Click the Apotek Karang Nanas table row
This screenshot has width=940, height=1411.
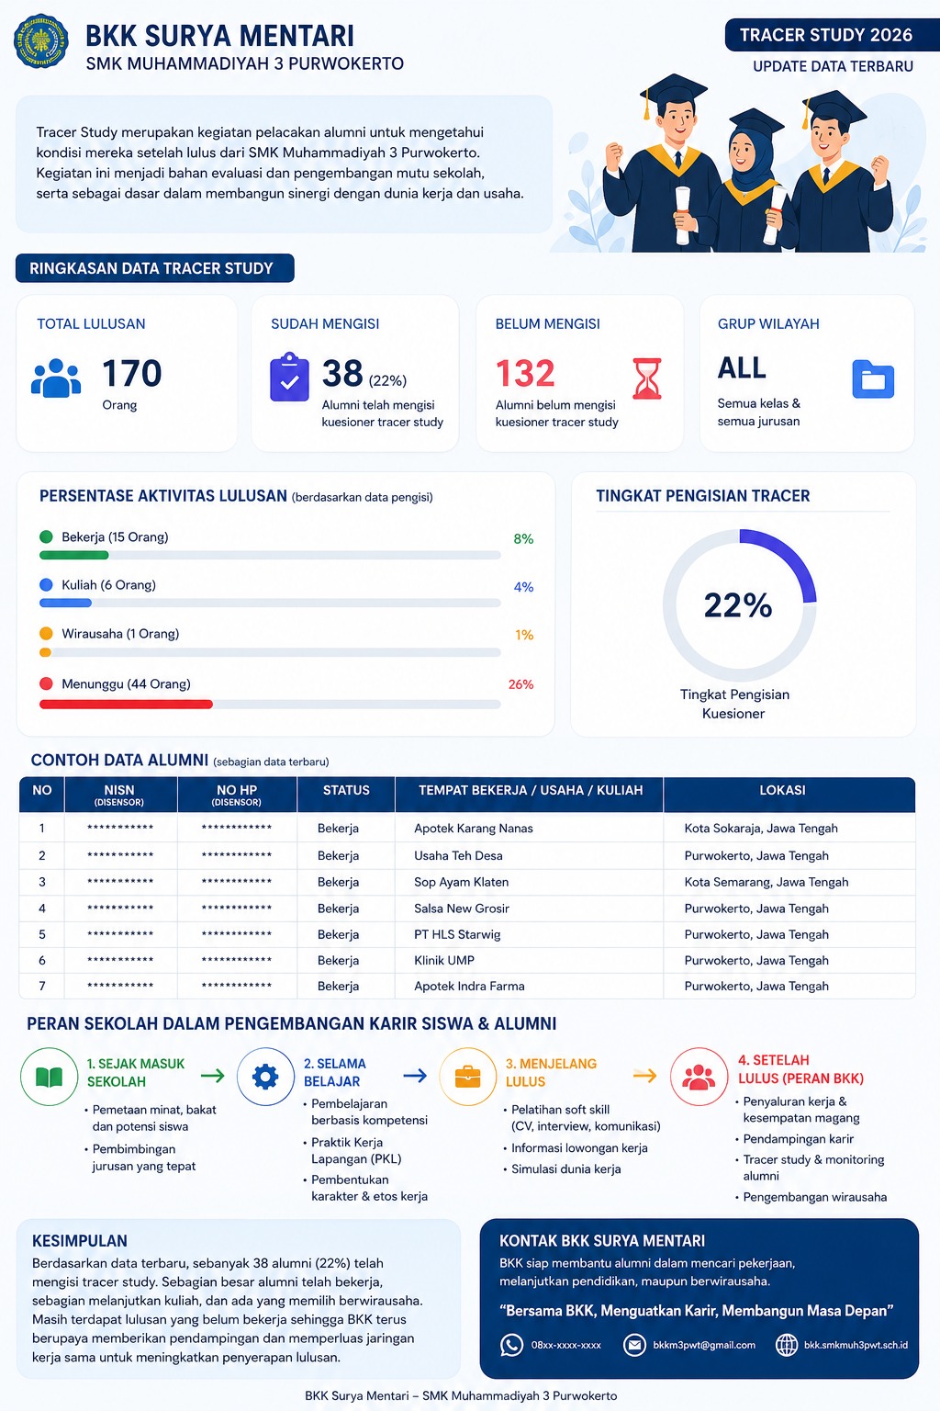click(467, 829)
